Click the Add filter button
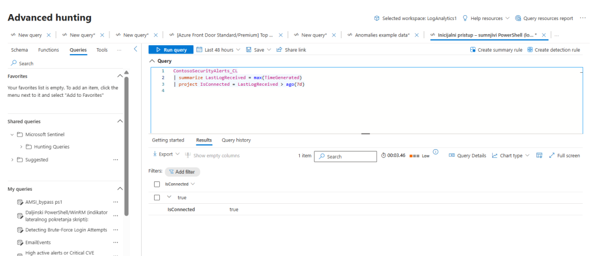602x256 pixels. point(183,172)
